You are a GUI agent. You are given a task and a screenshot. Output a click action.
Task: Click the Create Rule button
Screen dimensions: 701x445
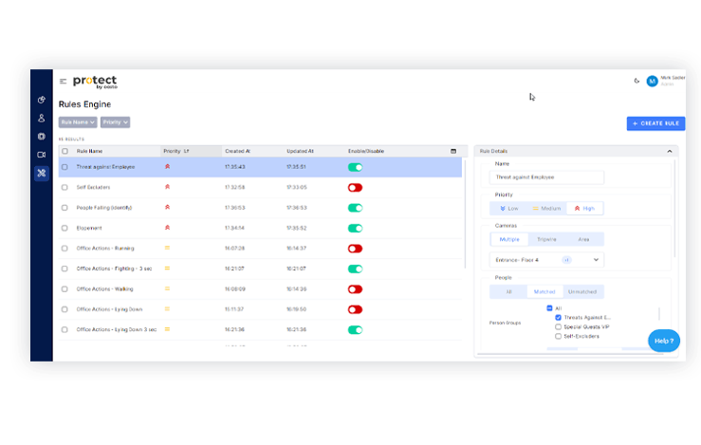tap(655, 123)
